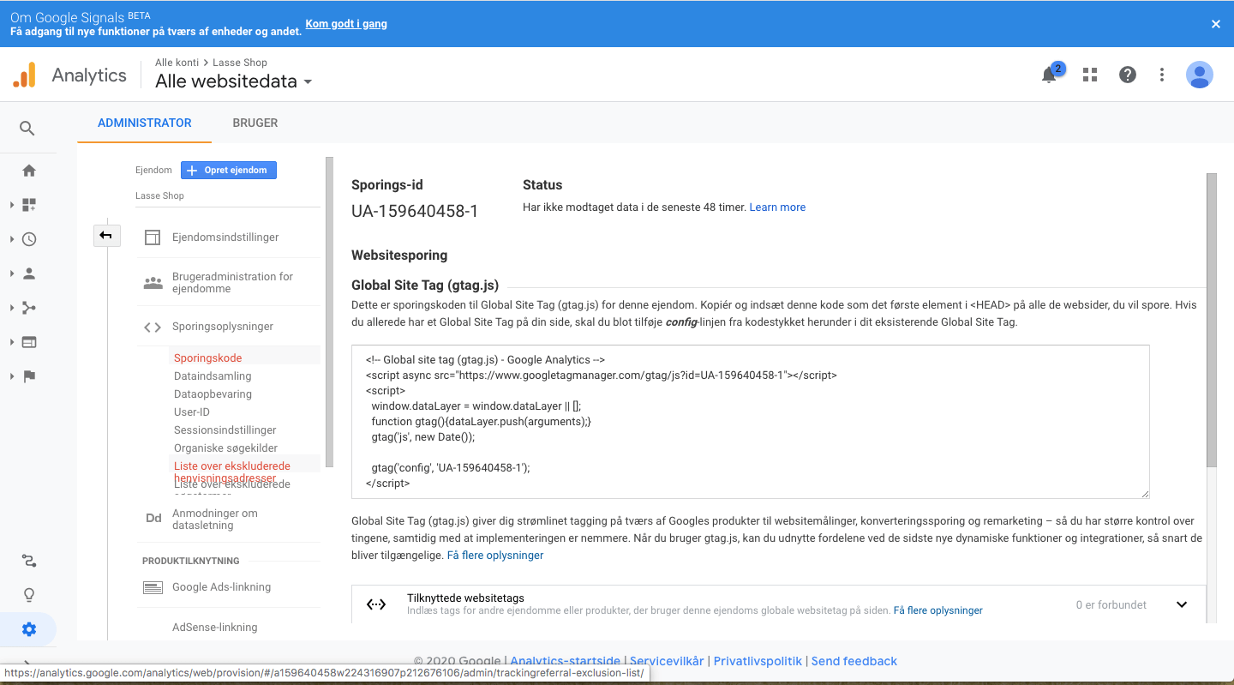Expand the Audience sidebar section arrow
Viewport: 1234px width, 685px height.
12,273
